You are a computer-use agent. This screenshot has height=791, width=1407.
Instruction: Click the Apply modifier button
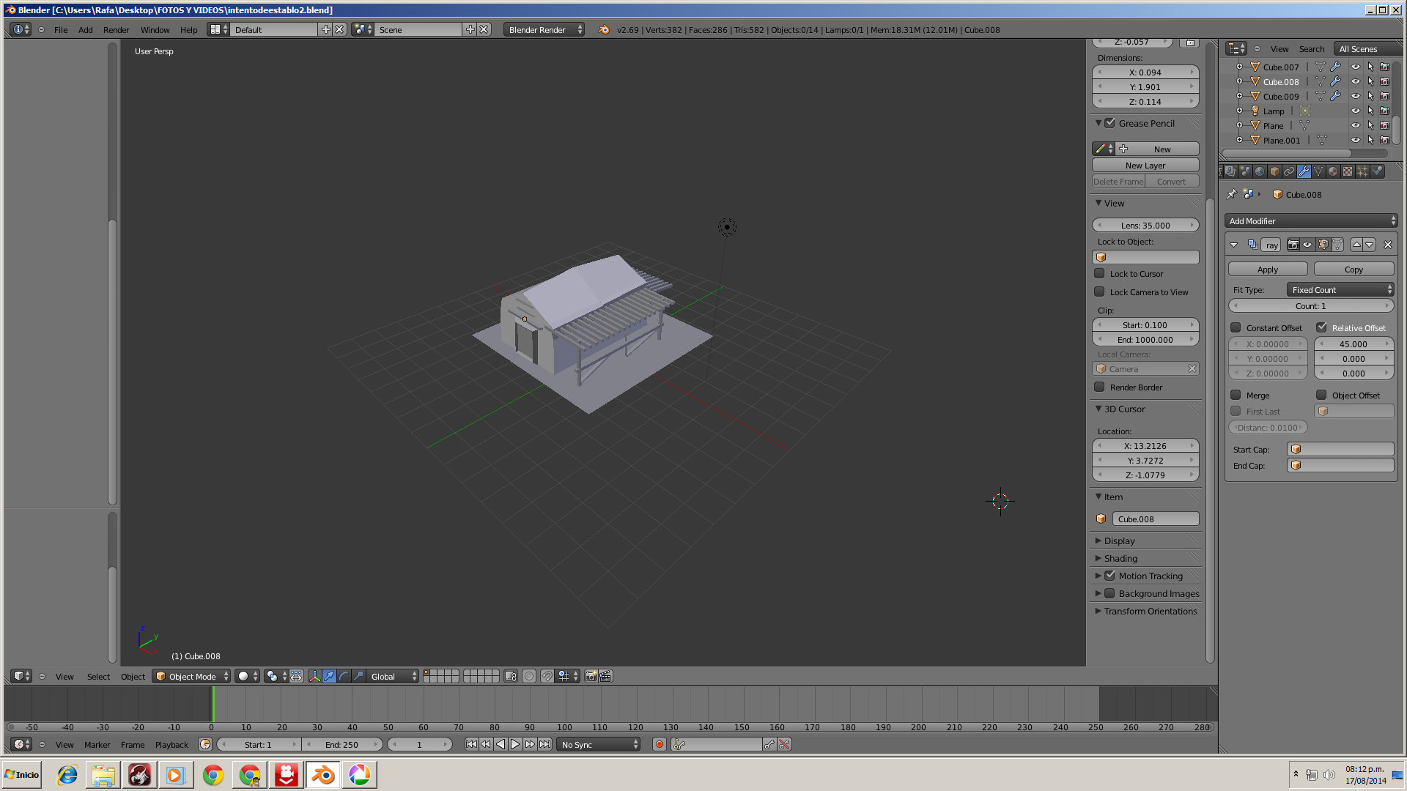(x=1267, y=270)
